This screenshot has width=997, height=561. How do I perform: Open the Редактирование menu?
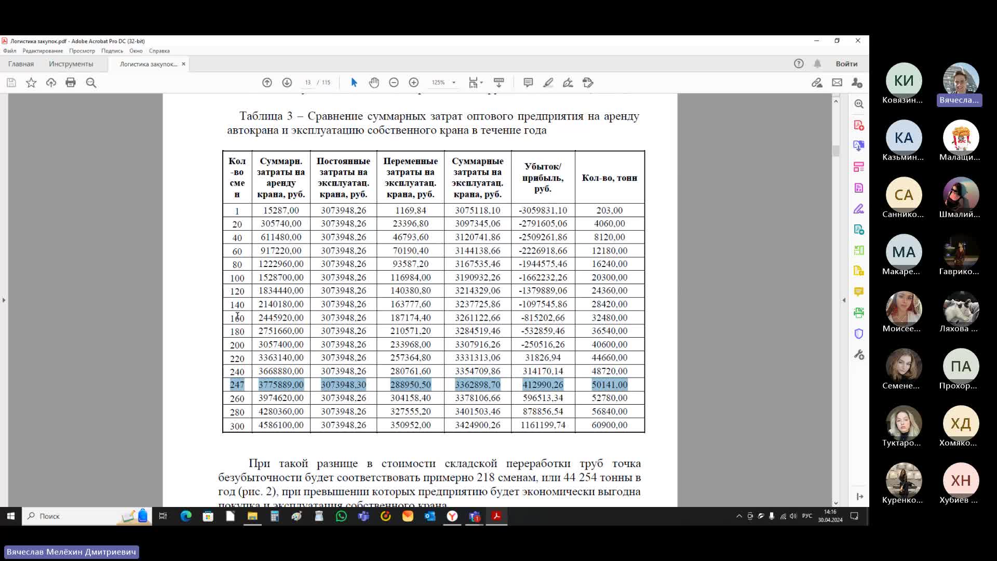coord(43,51)
